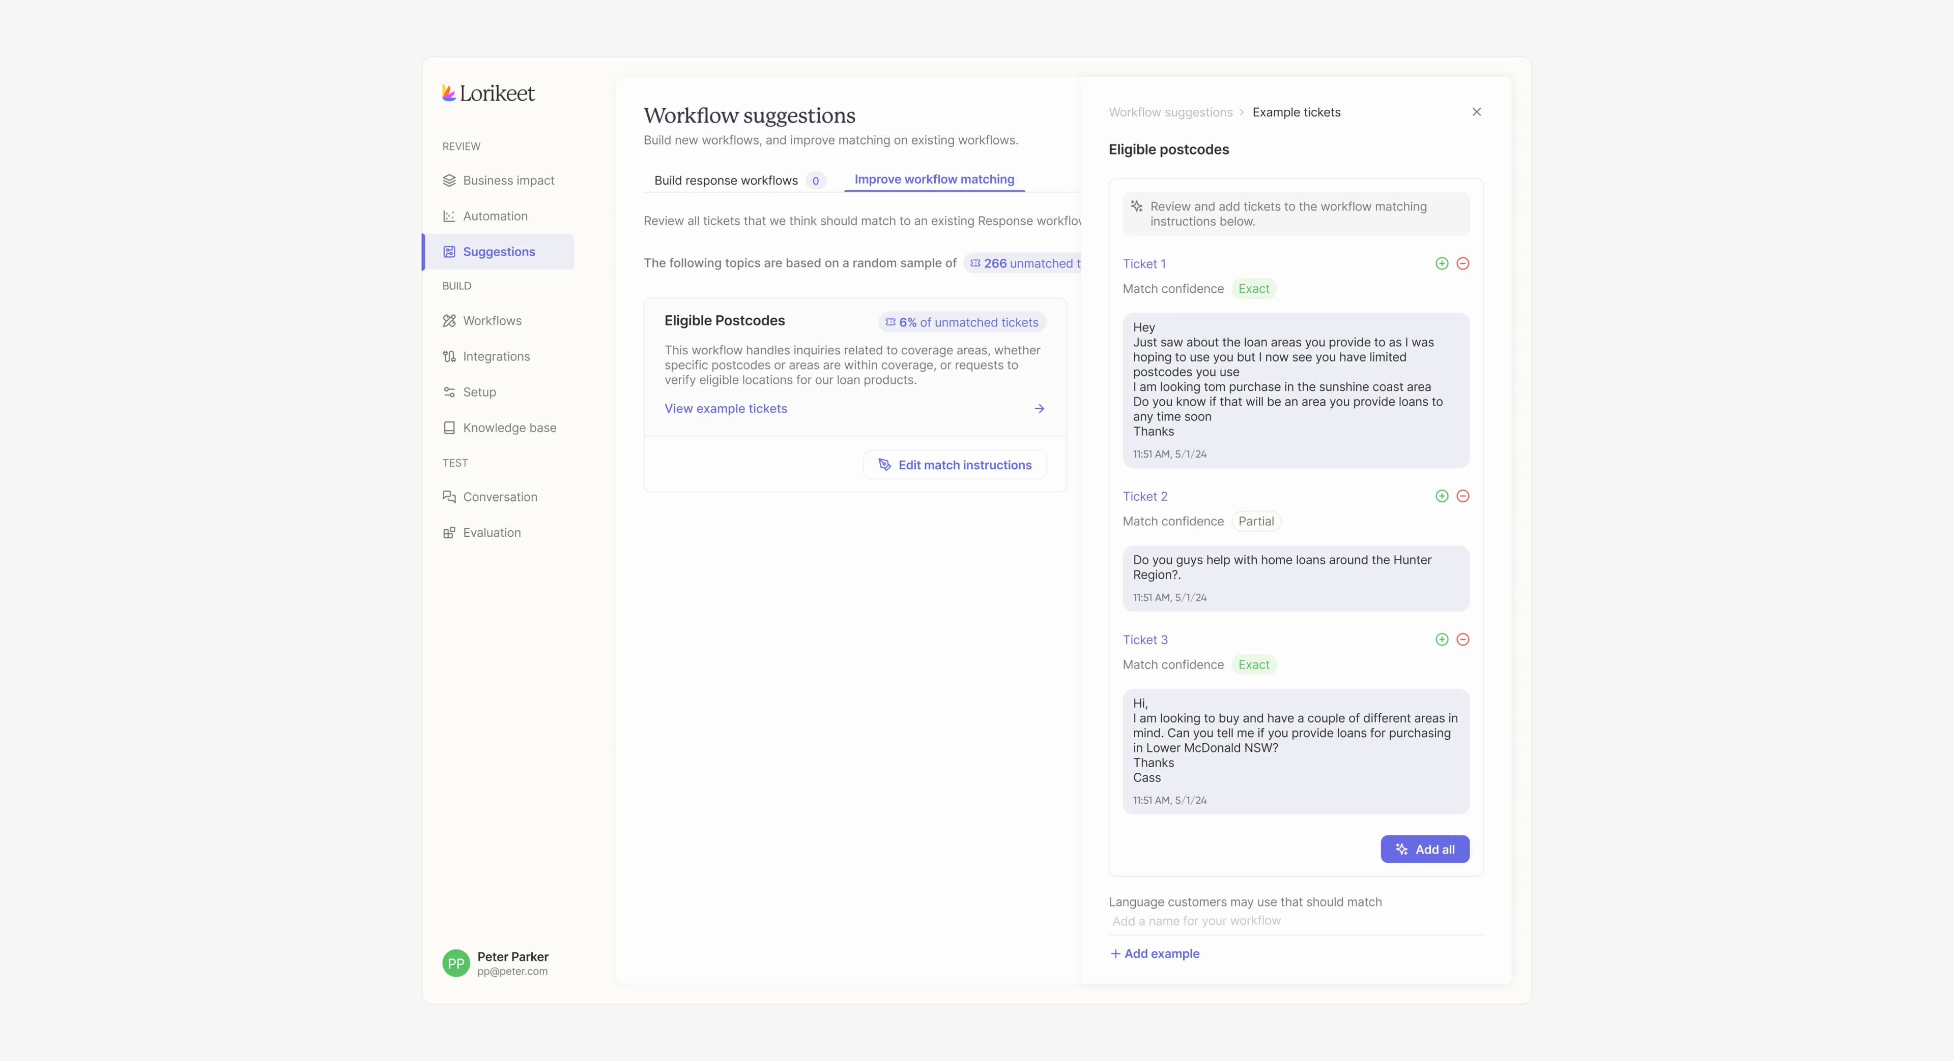The height and width of the screenshot is (1061, 1954).
Task: Open the Evaluation section
Action: coord(492,532)
